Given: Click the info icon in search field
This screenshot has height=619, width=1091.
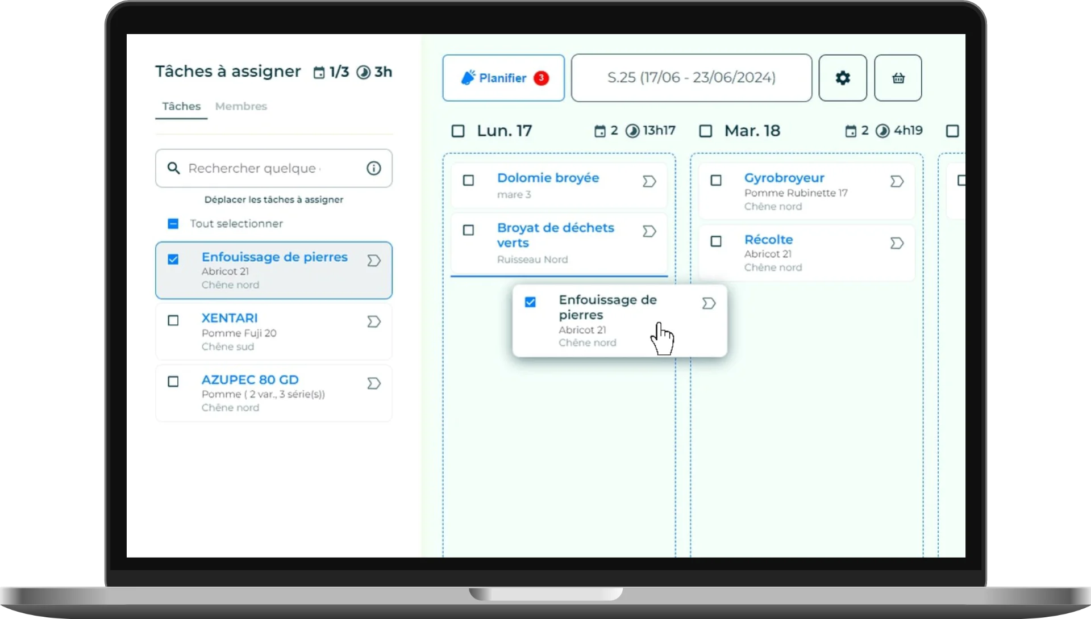Looking at the screenshot, I should point(373,168).
